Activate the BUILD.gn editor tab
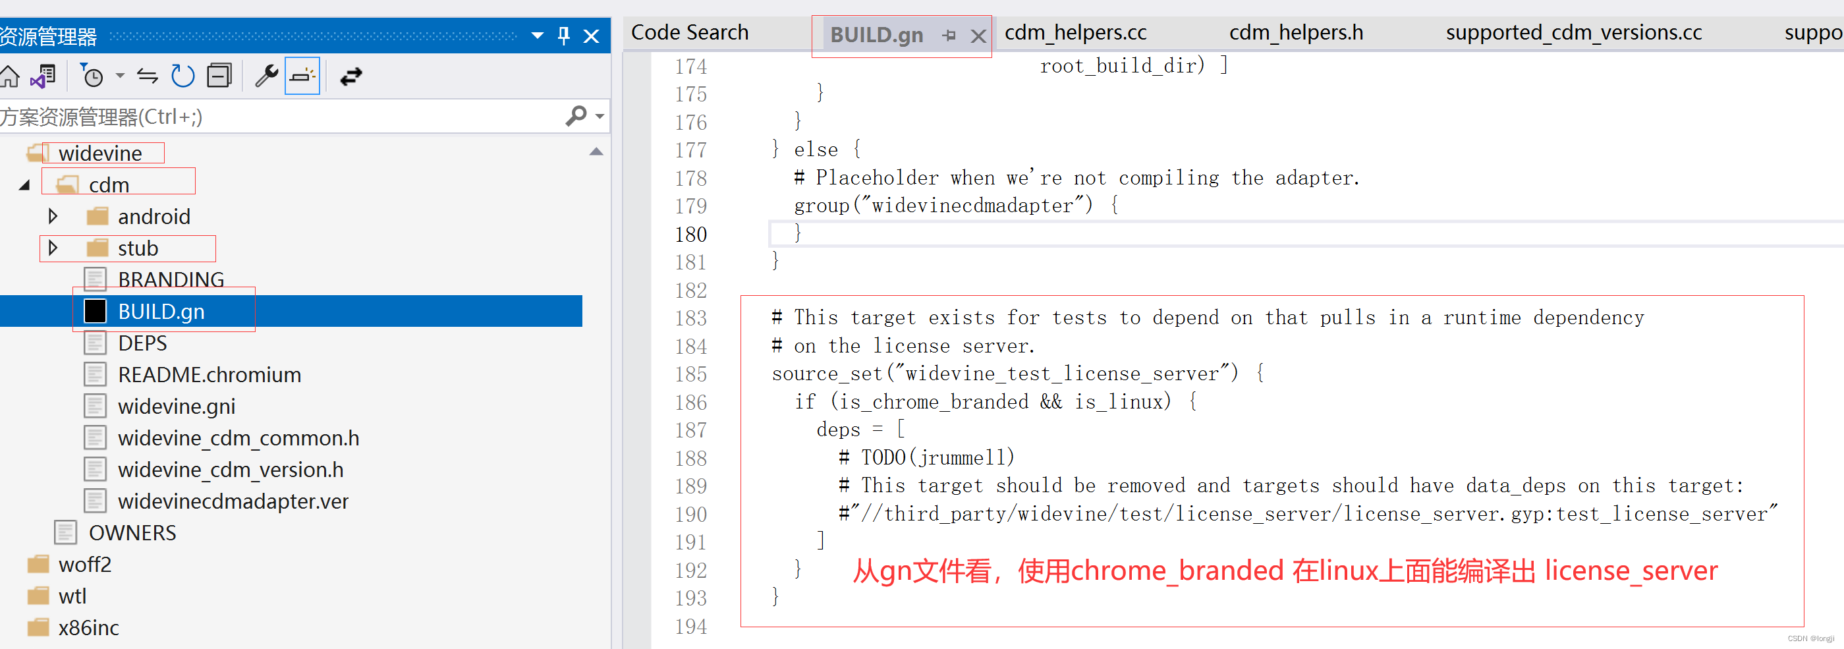 coord(876,35)
